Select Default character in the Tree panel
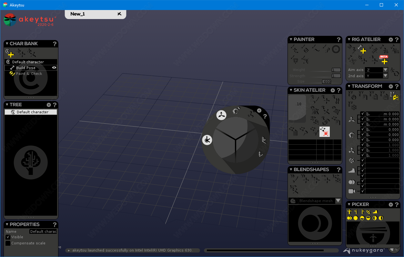 32,112
